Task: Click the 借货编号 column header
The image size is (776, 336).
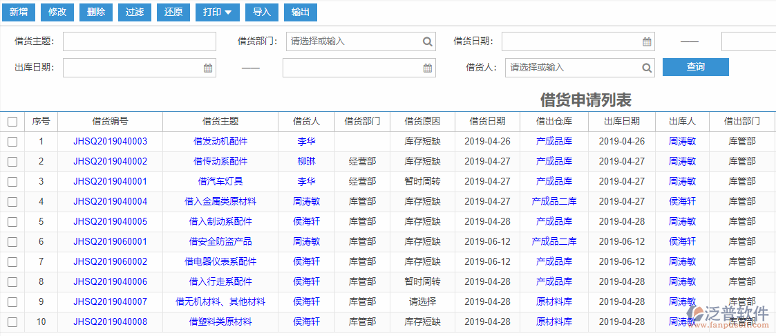Action: [111, 121]
